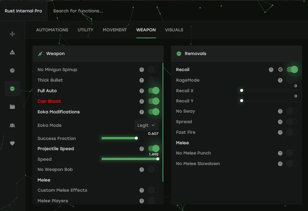Show help for Projectile Speed
Screen dimensions: 308x211
pos(142,149)
